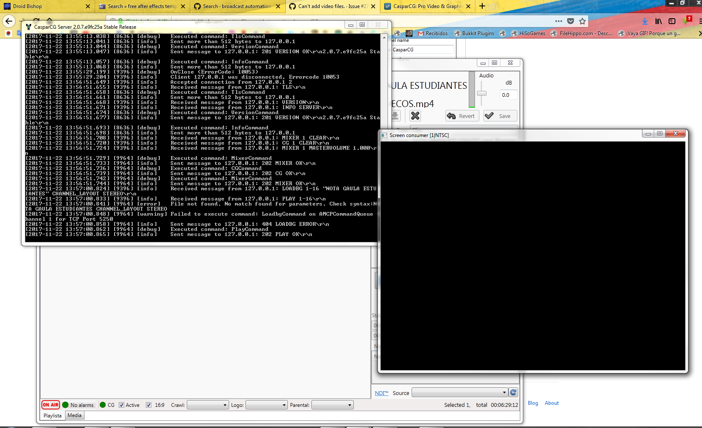Viewport: 702px width, 428px height.
Task: Click the X delete icon beside Revert
Action: pos(415,116)
